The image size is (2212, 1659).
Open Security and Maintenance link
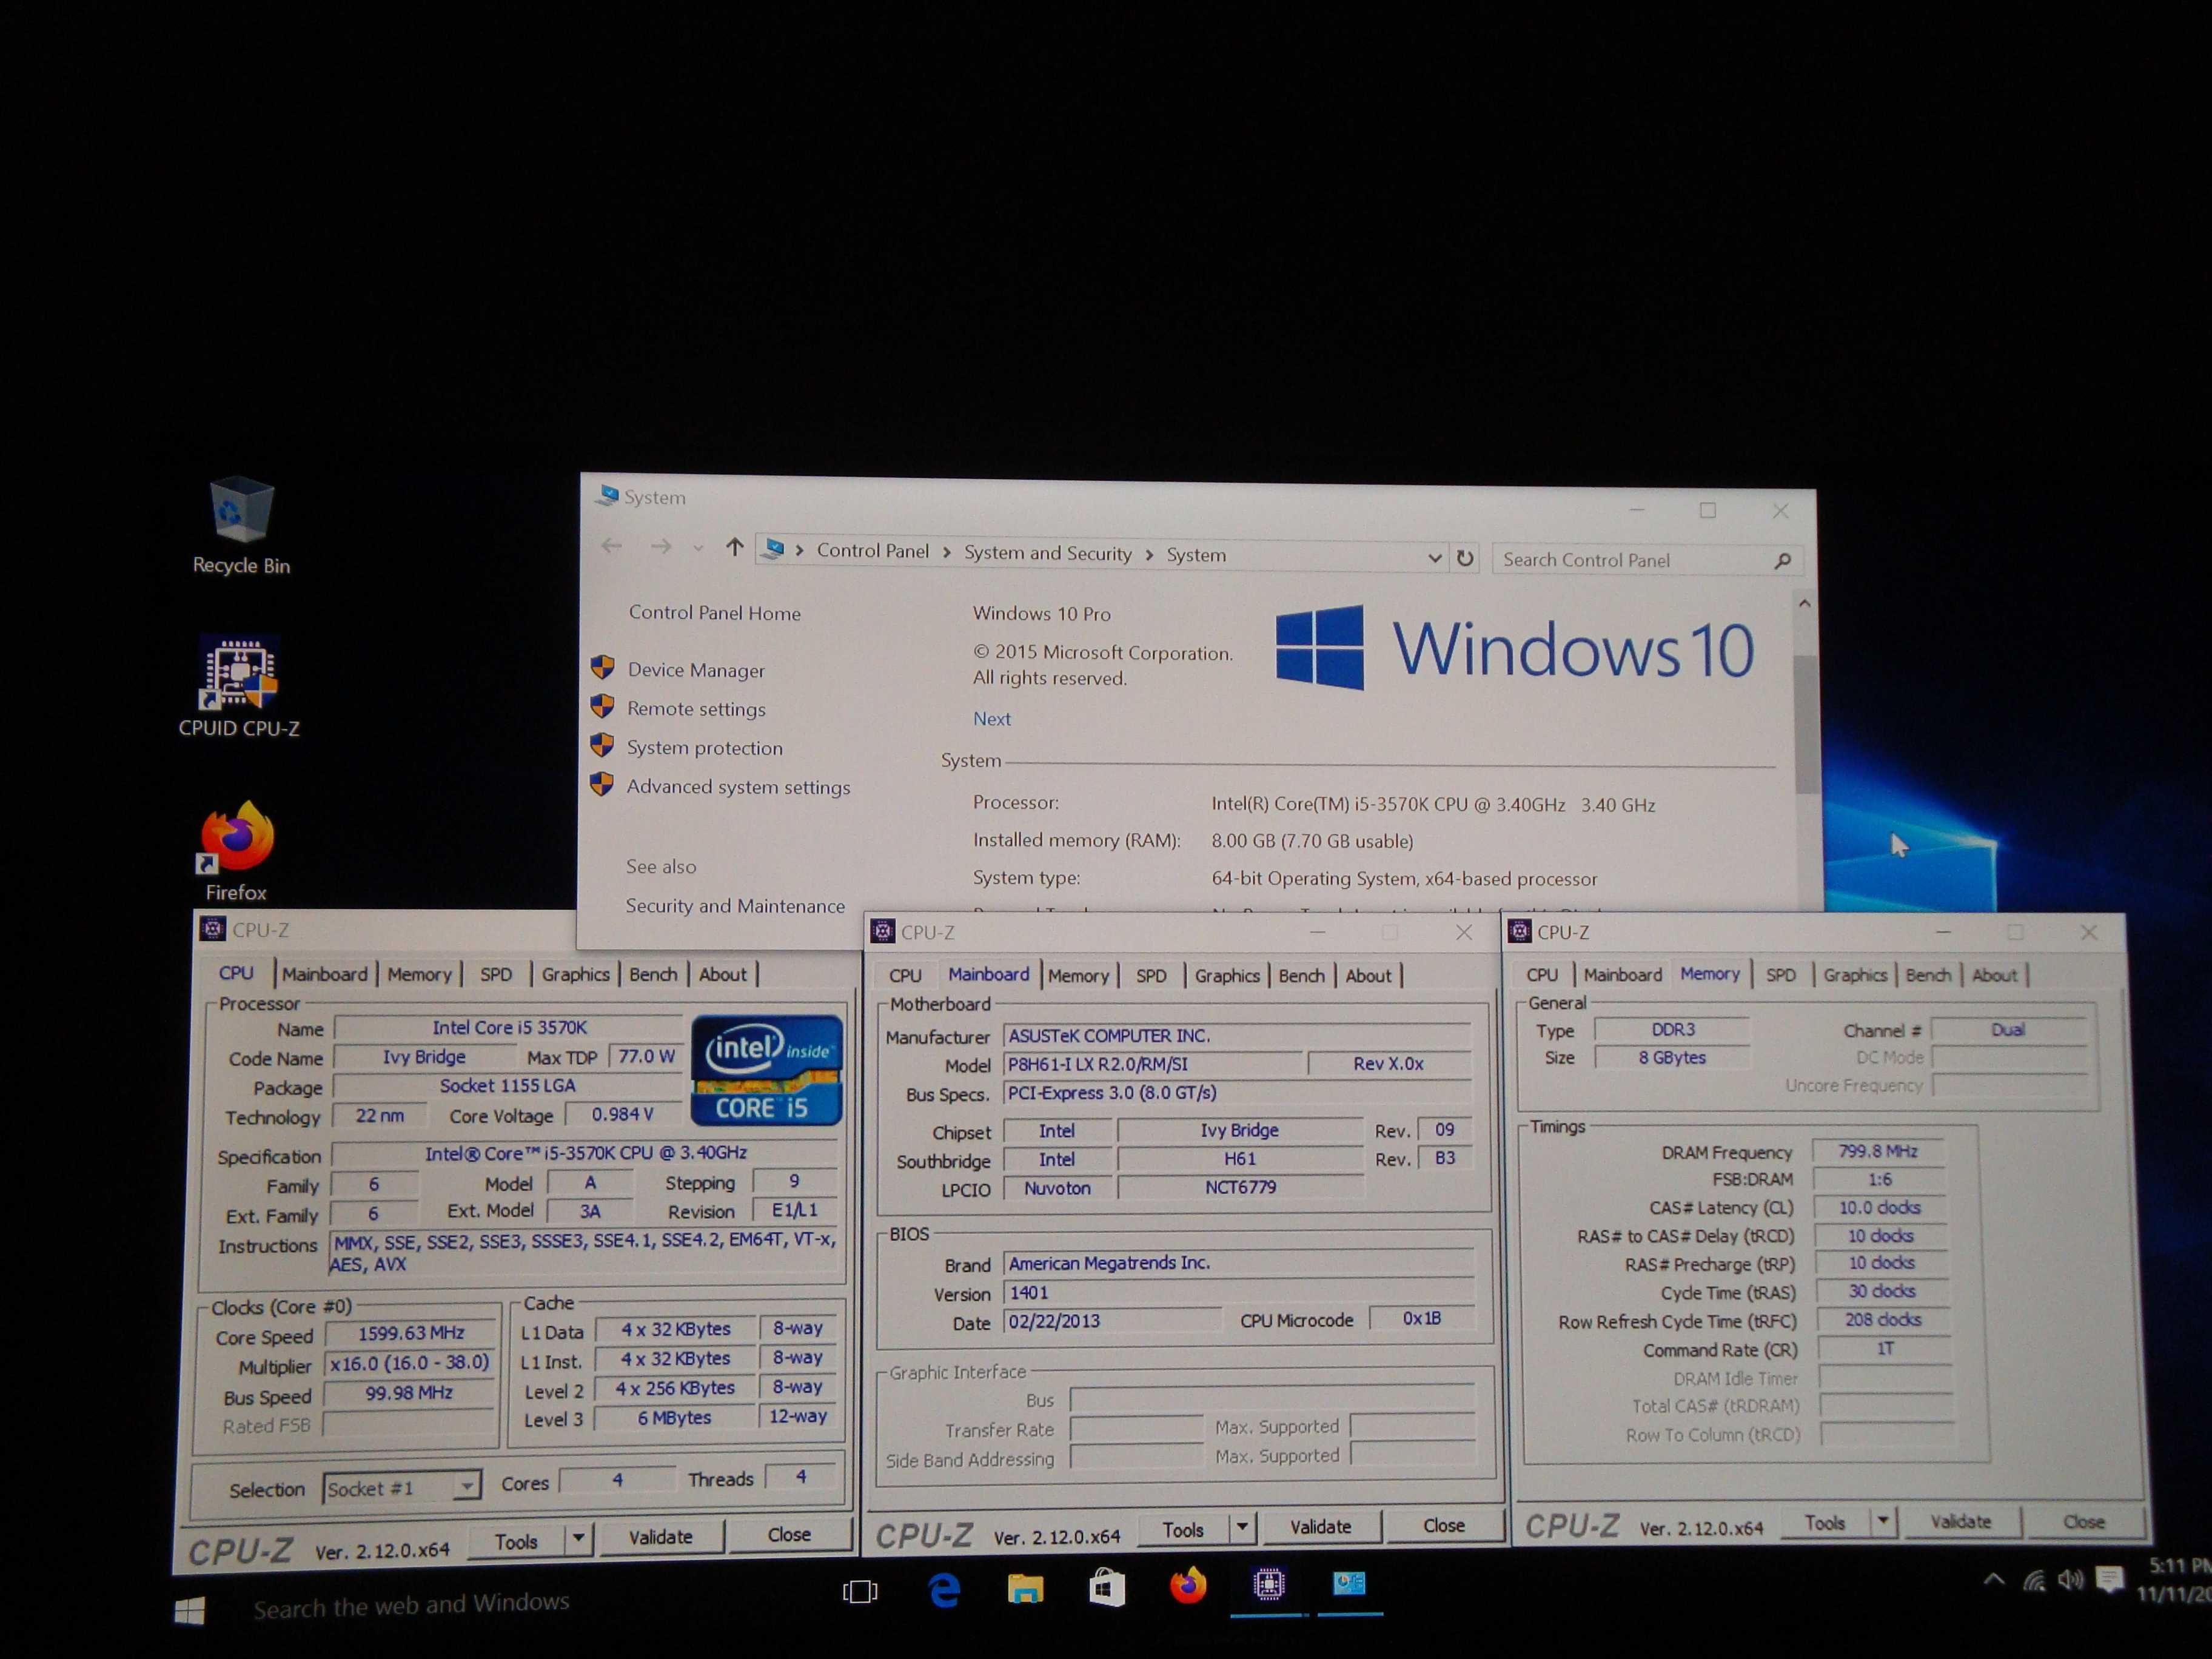735,906
